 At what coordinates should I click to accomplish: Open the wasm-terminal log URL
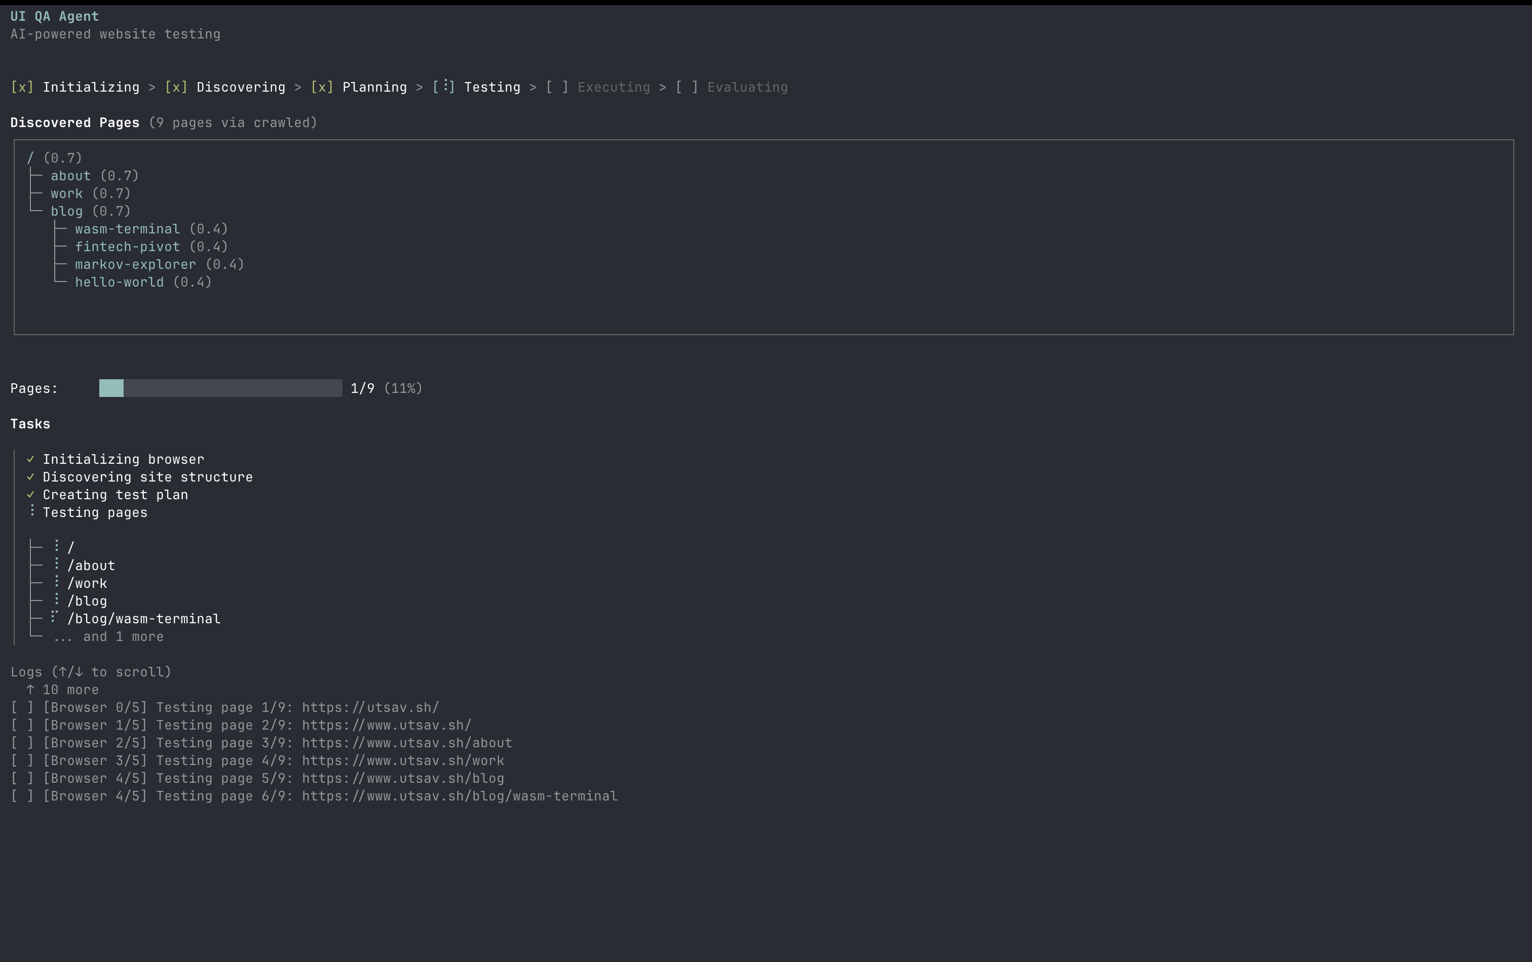459,796
